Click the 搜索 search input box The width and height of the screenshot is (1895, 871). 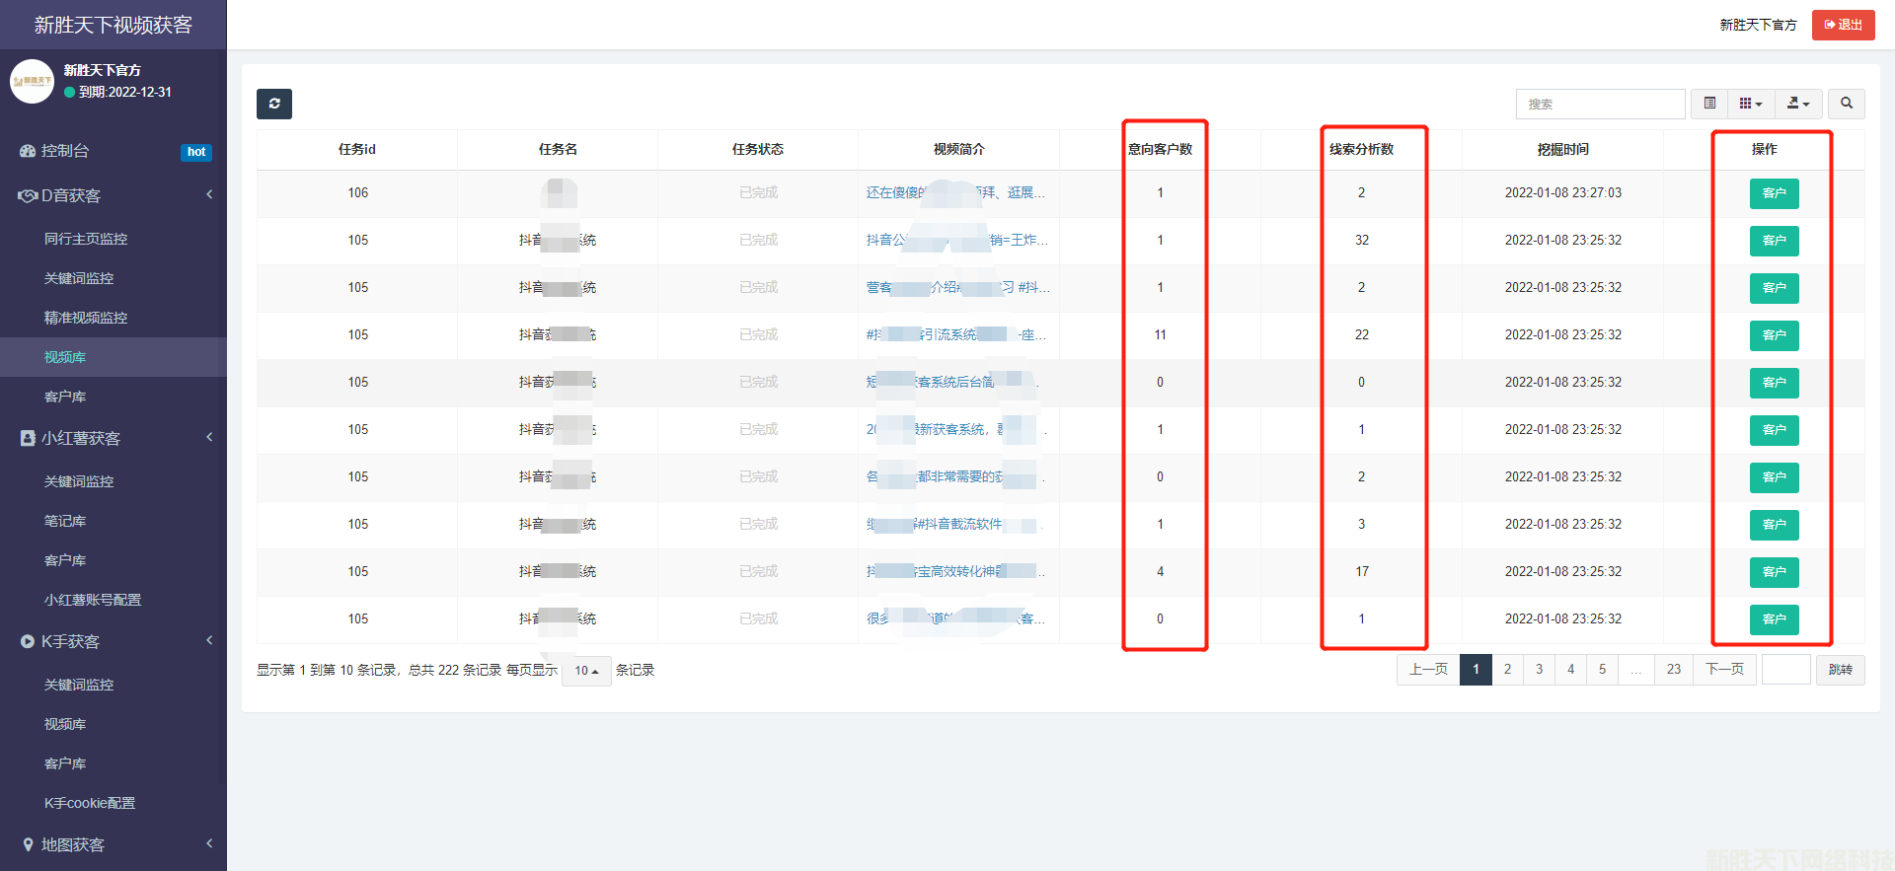point(1600,104)
